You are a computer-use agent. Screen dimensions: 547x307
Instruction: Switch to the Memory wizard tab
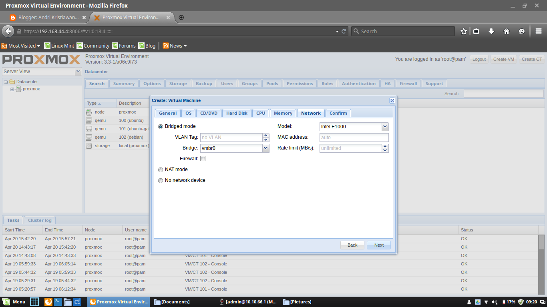pos(283,113)
